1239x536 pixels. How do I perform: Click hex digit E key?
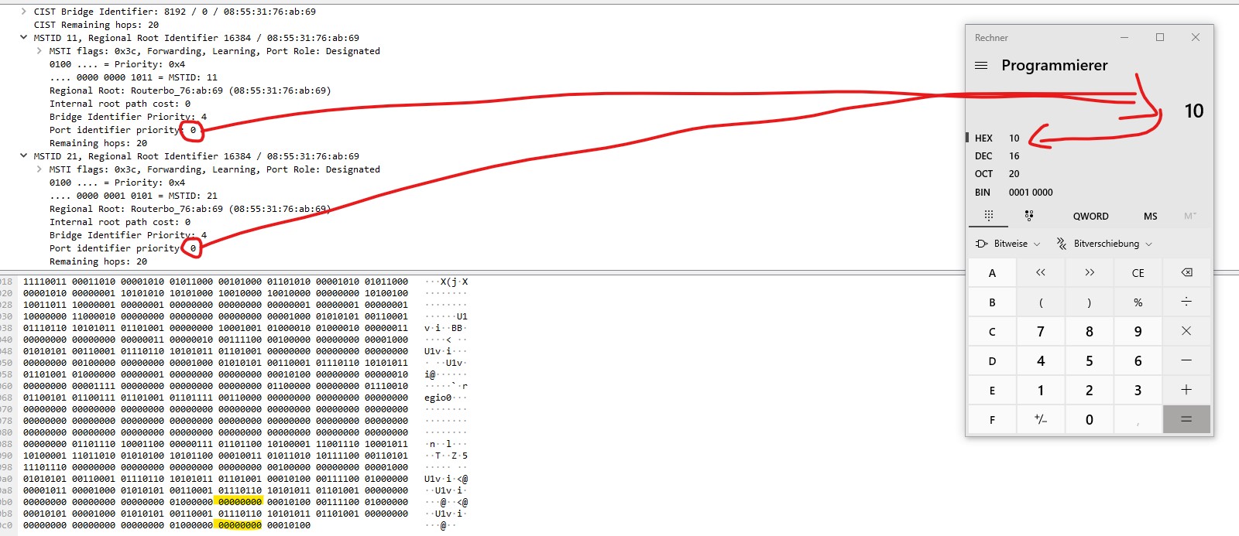point(992,390)
